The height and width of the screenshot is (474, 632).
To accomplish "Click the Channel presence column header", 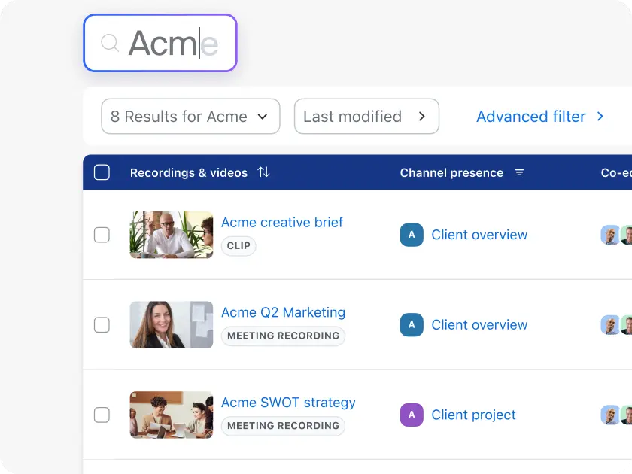I will coord(451,172).
